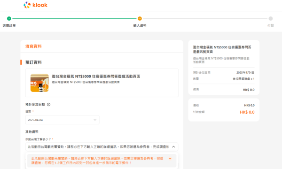Click the grey 付款 step circle
Image resolution: width=282 pixels, height=169 pixels.
pos(271,18)
